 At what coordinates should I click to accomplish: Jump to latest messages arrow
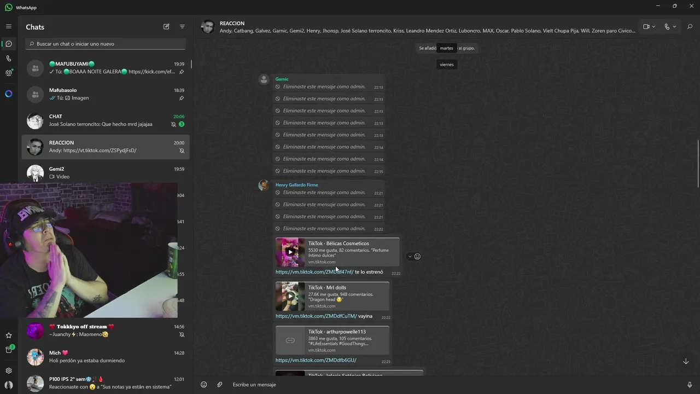tap(686, 361)
